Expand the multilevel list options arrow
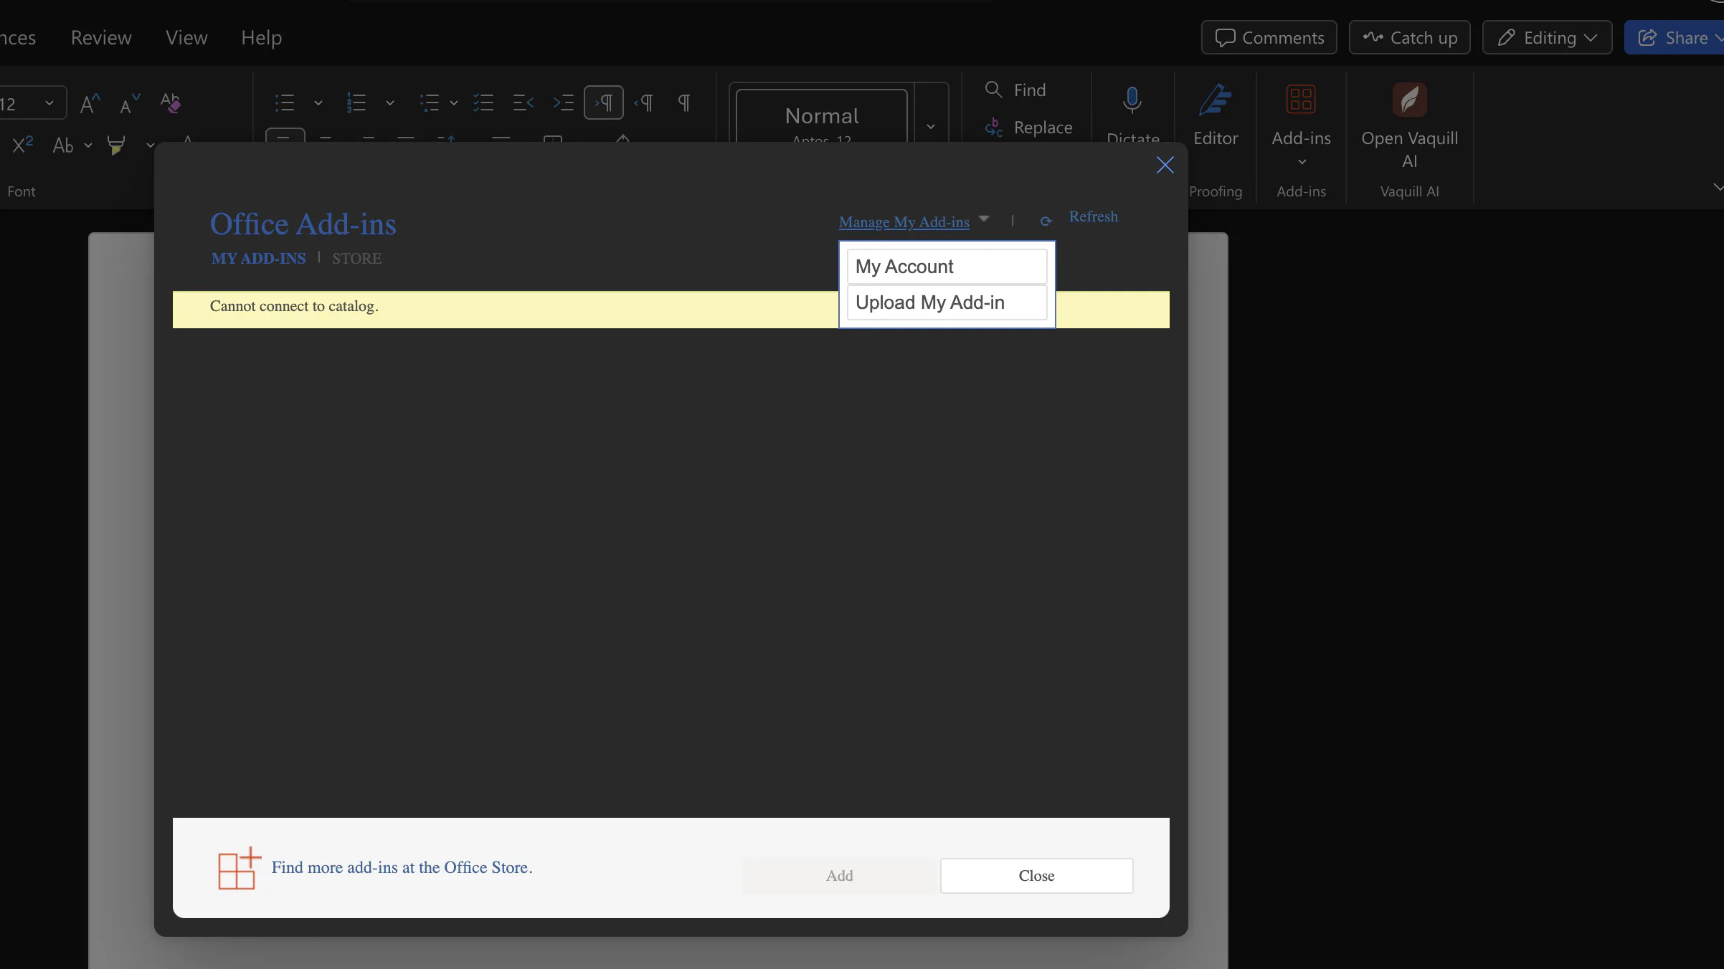Viewport: 1724px width, 969px height. coord(454,103)
